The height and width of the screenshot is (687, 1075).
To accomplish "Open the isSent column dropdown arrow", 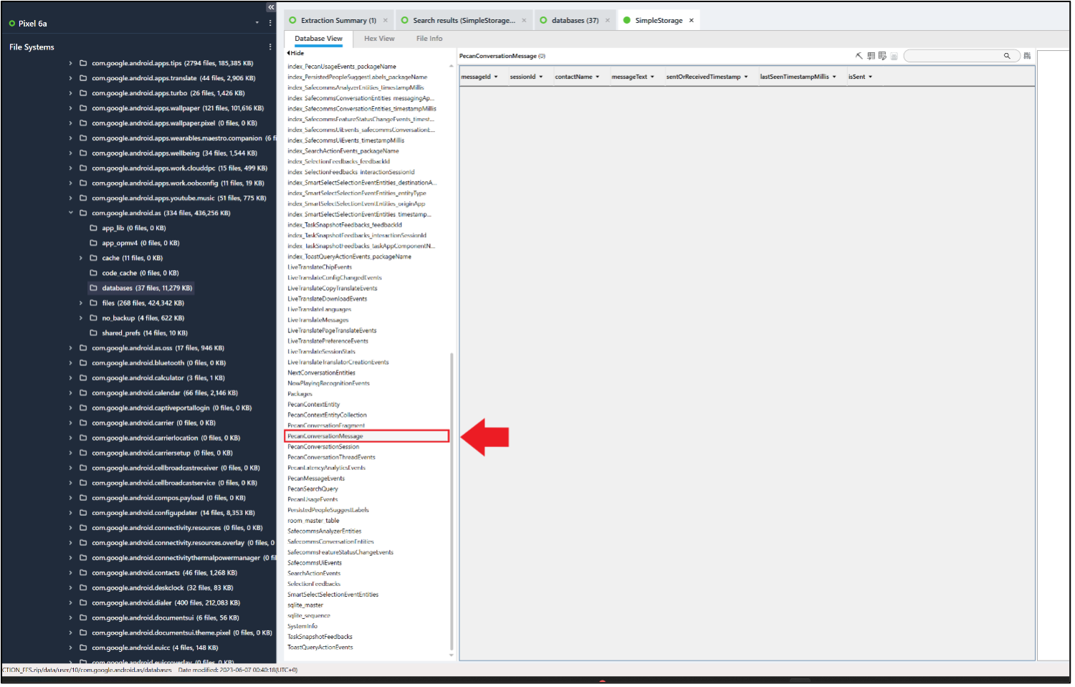I will (x=870, y=77).
